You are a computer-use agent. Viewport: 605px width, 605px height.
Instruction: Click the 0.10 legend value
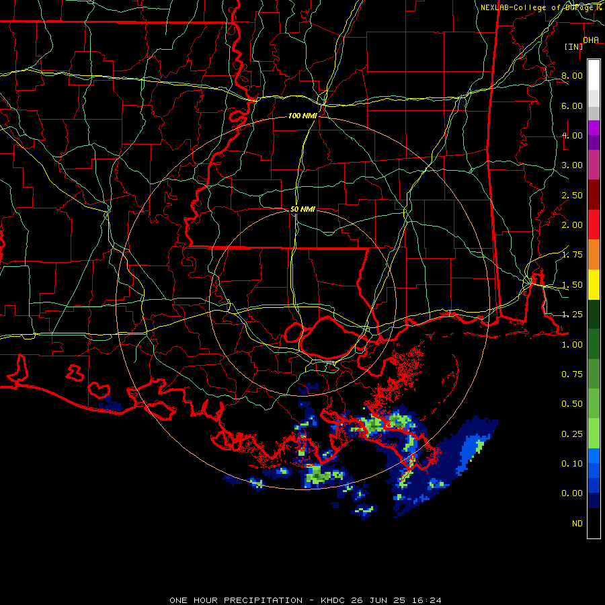pyautogui.click(x=572, y=464)
